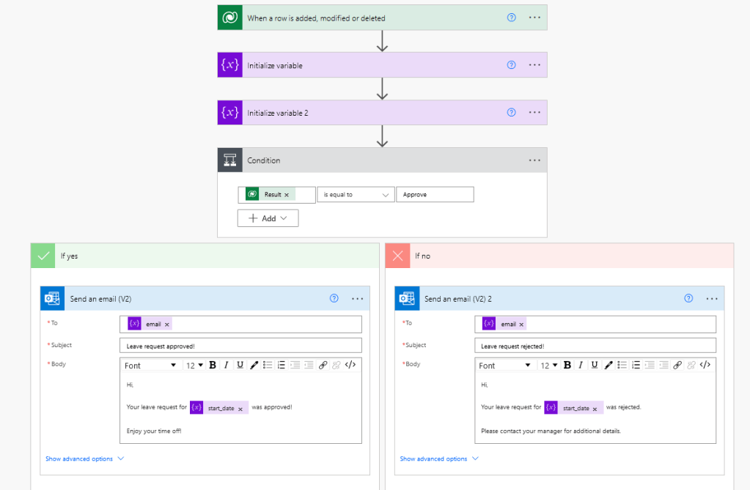Open the 'is equal to' operator dropdown
Screen dimensions: 750x490
356,194
